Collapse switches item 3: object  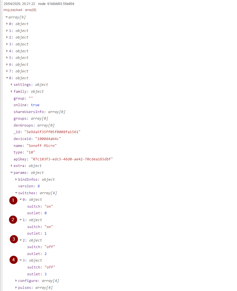point(21,260)
